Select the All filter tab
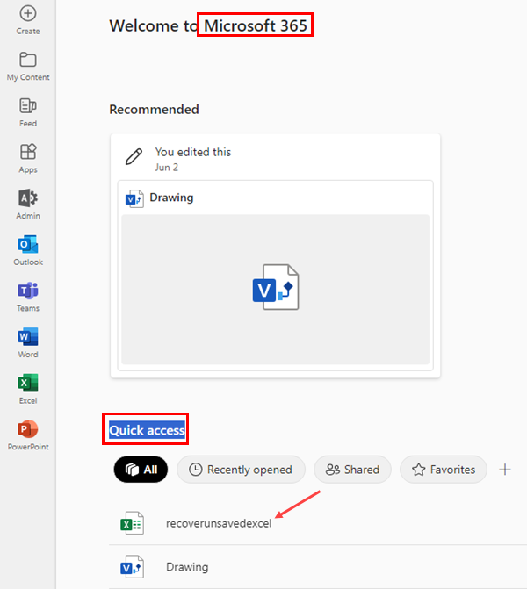This screenshot has width=527, height=589. click(141, 470)
